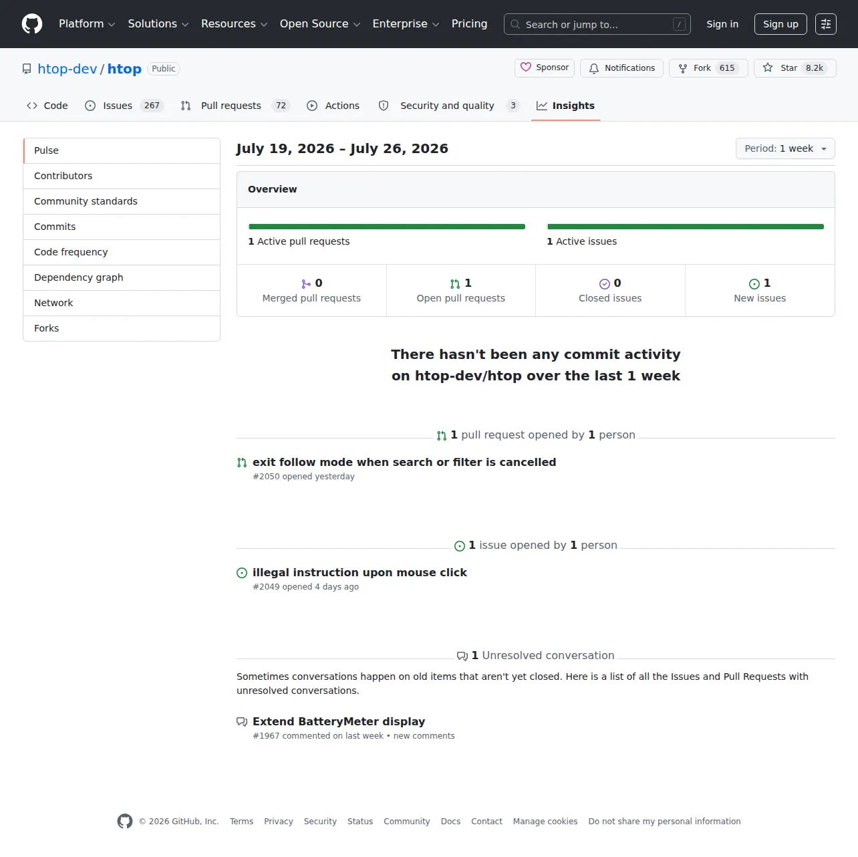Open 'illegal instruction upon mouse click' issue
Image resolution: width=858 pixels, height=857 pixels.
coord(360,572)
